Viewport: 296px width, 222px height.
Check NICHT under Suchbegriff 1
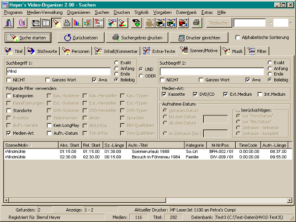click(9, 79)
